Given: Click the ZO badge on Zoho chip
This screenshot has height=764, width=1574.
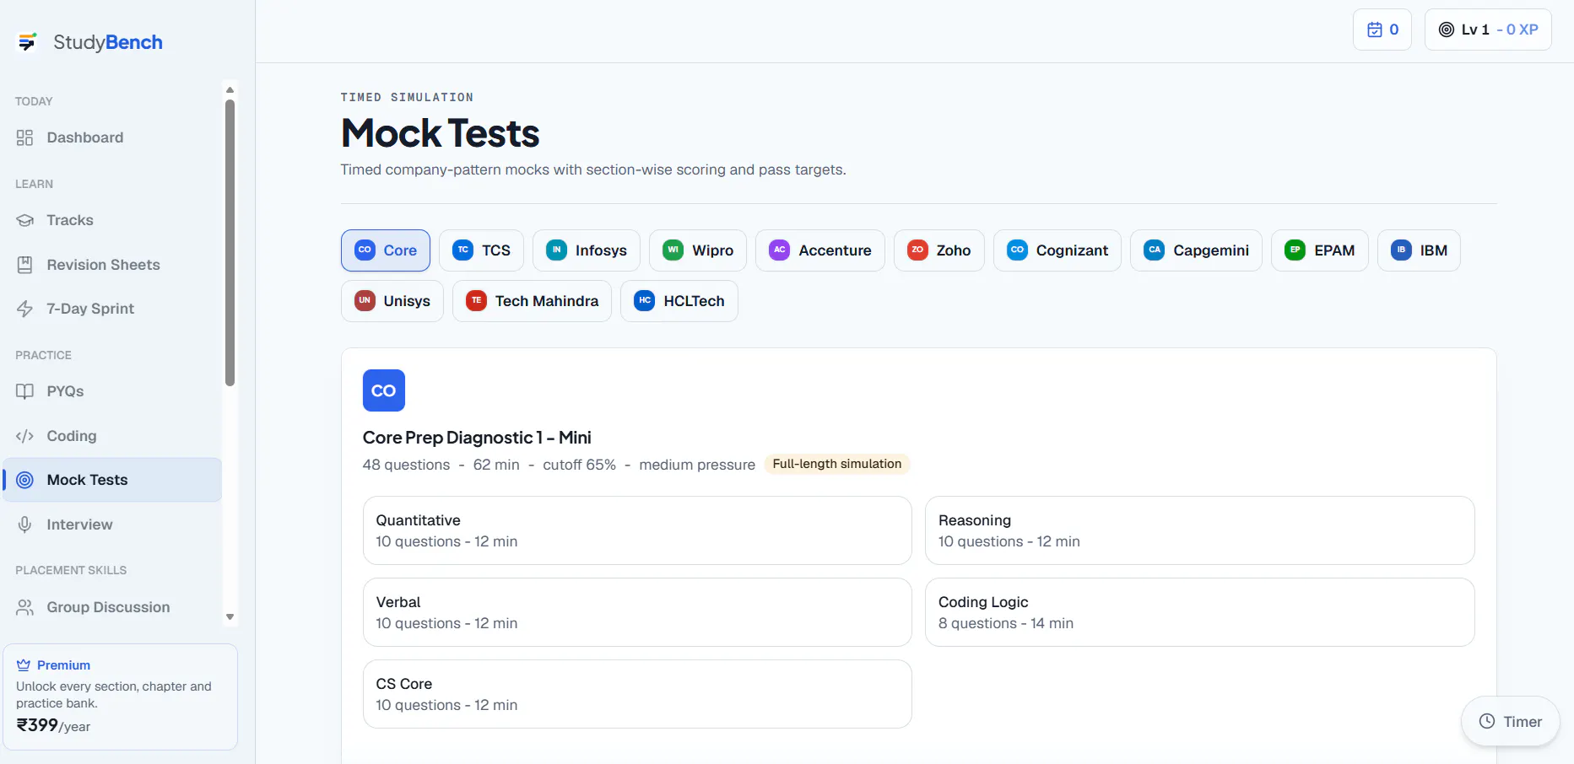Looking at the screenshot, I should [917, 250].
